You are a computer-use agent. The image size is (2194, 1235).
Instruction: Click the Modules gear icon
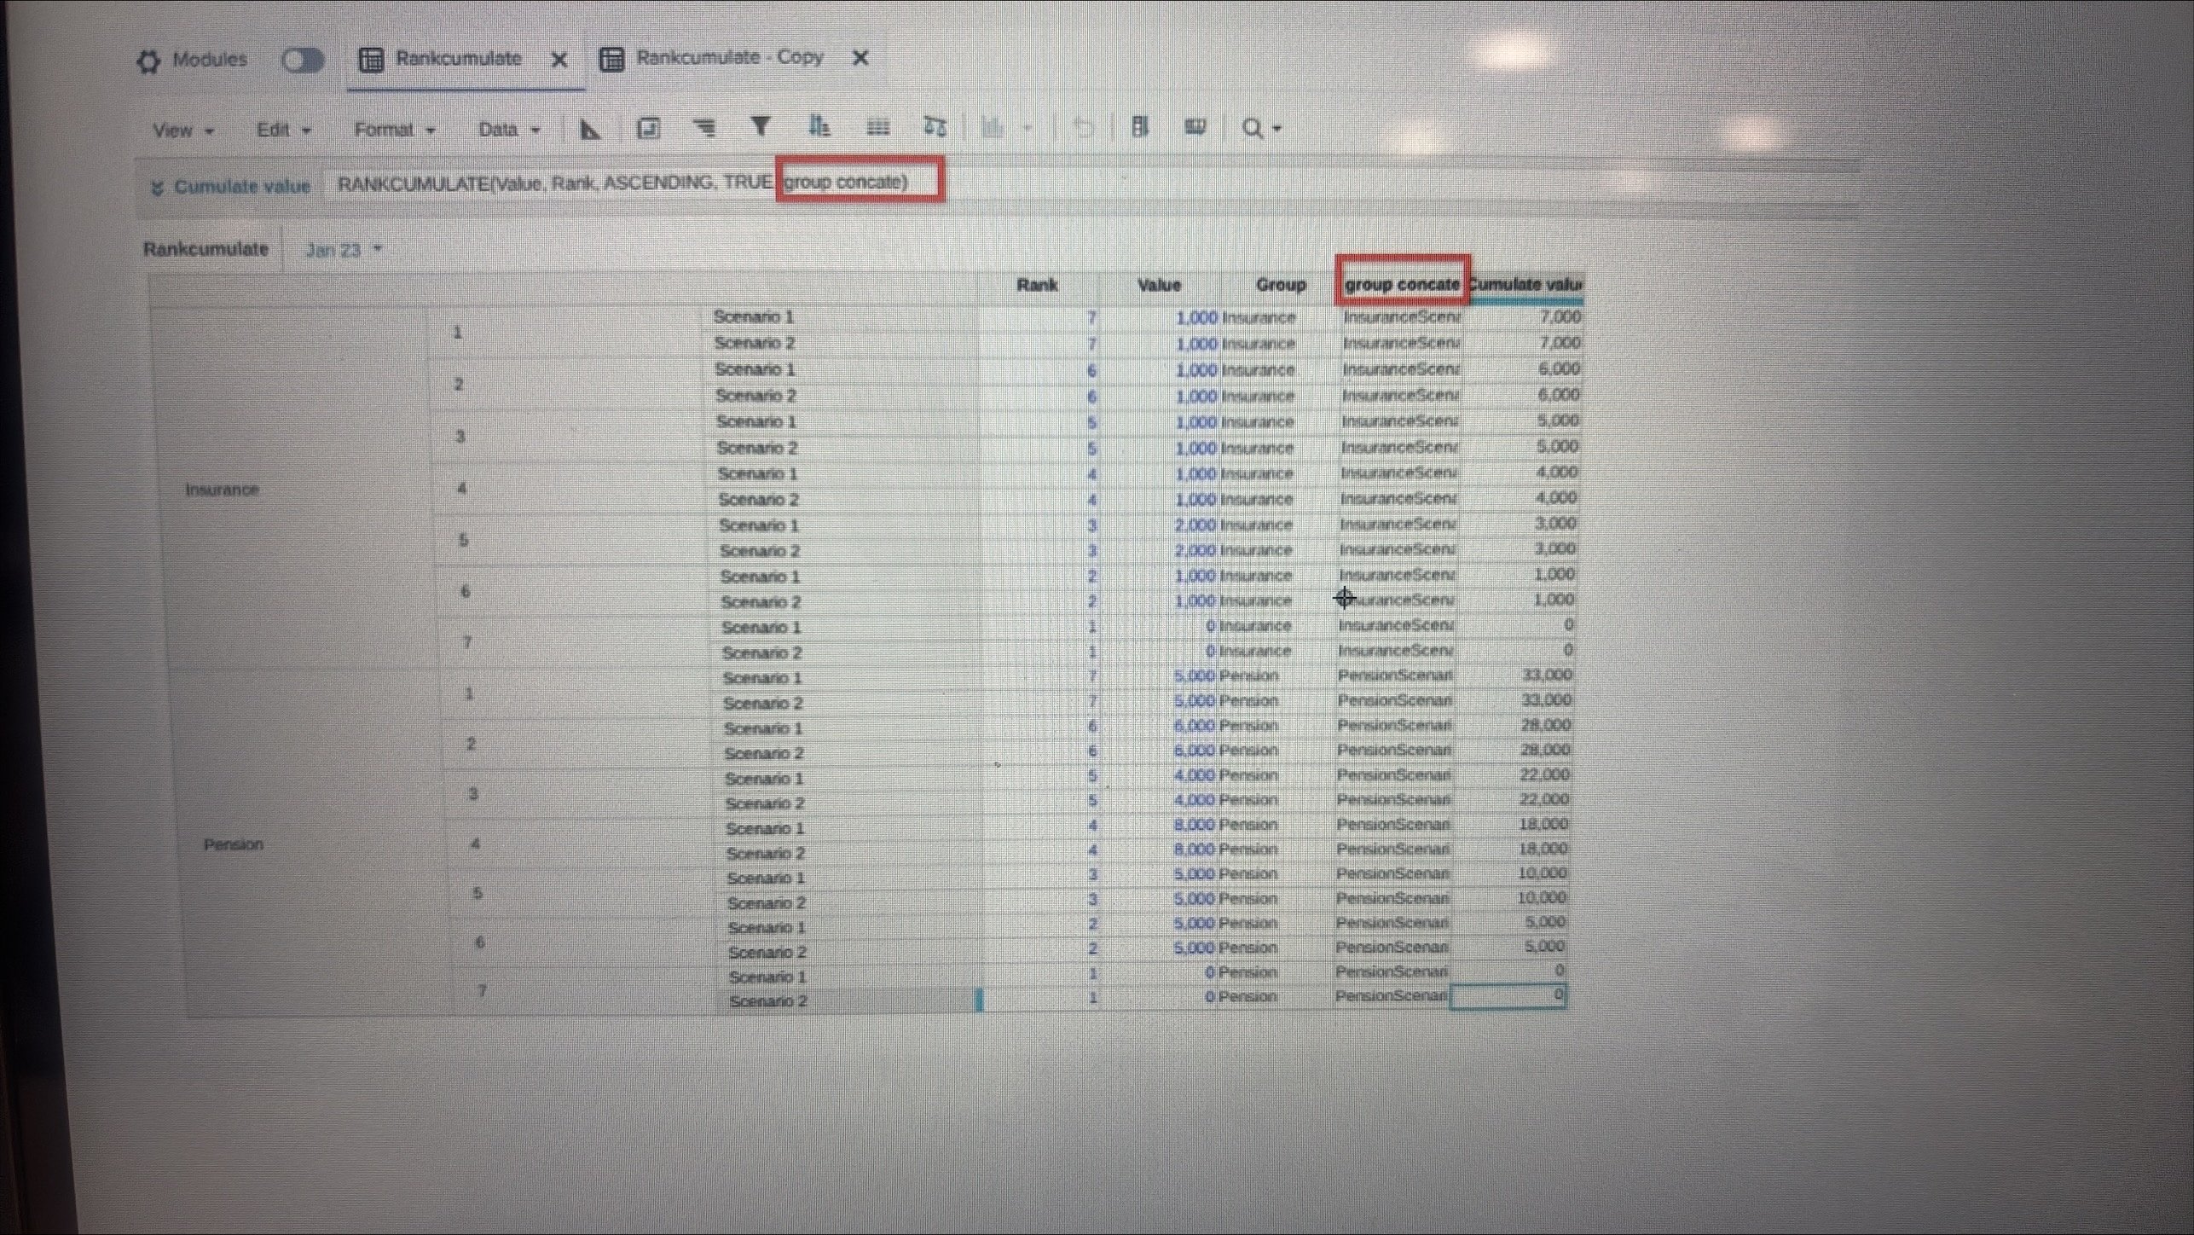click(x=148, y=61)
